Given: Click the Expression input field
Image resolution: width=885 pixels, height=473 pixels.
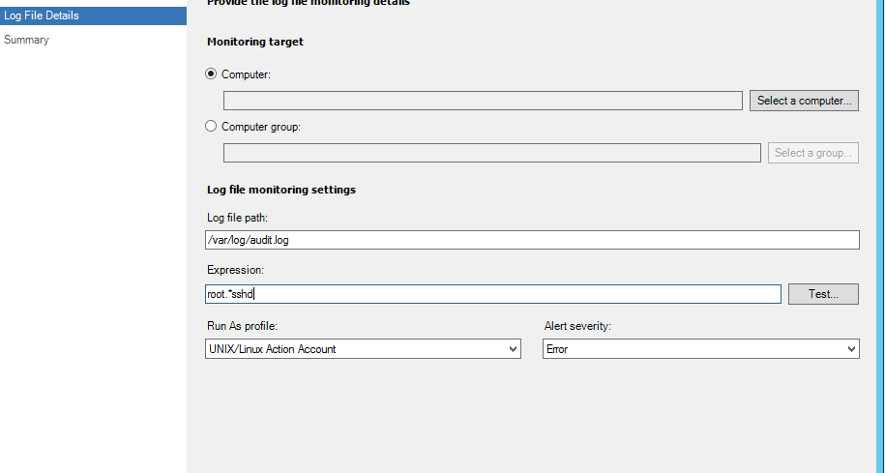Looking at the screenshot, I should [493, 294].
